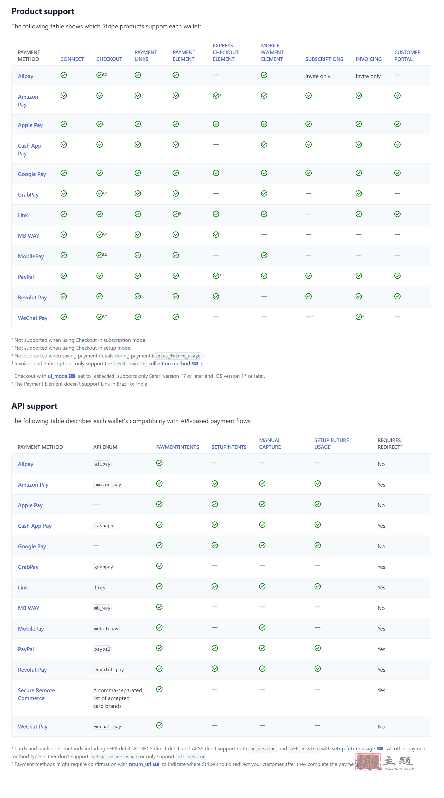
Task: Click 'Invite only' in Alipay Subscriptions cell
Action: click(x=318, y=76)
